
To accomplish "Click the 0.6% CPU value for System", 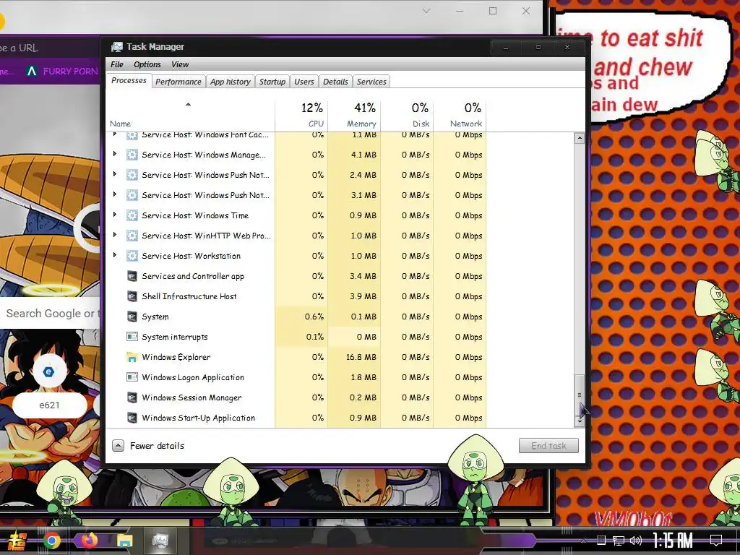I will click(x=314, y=317).
